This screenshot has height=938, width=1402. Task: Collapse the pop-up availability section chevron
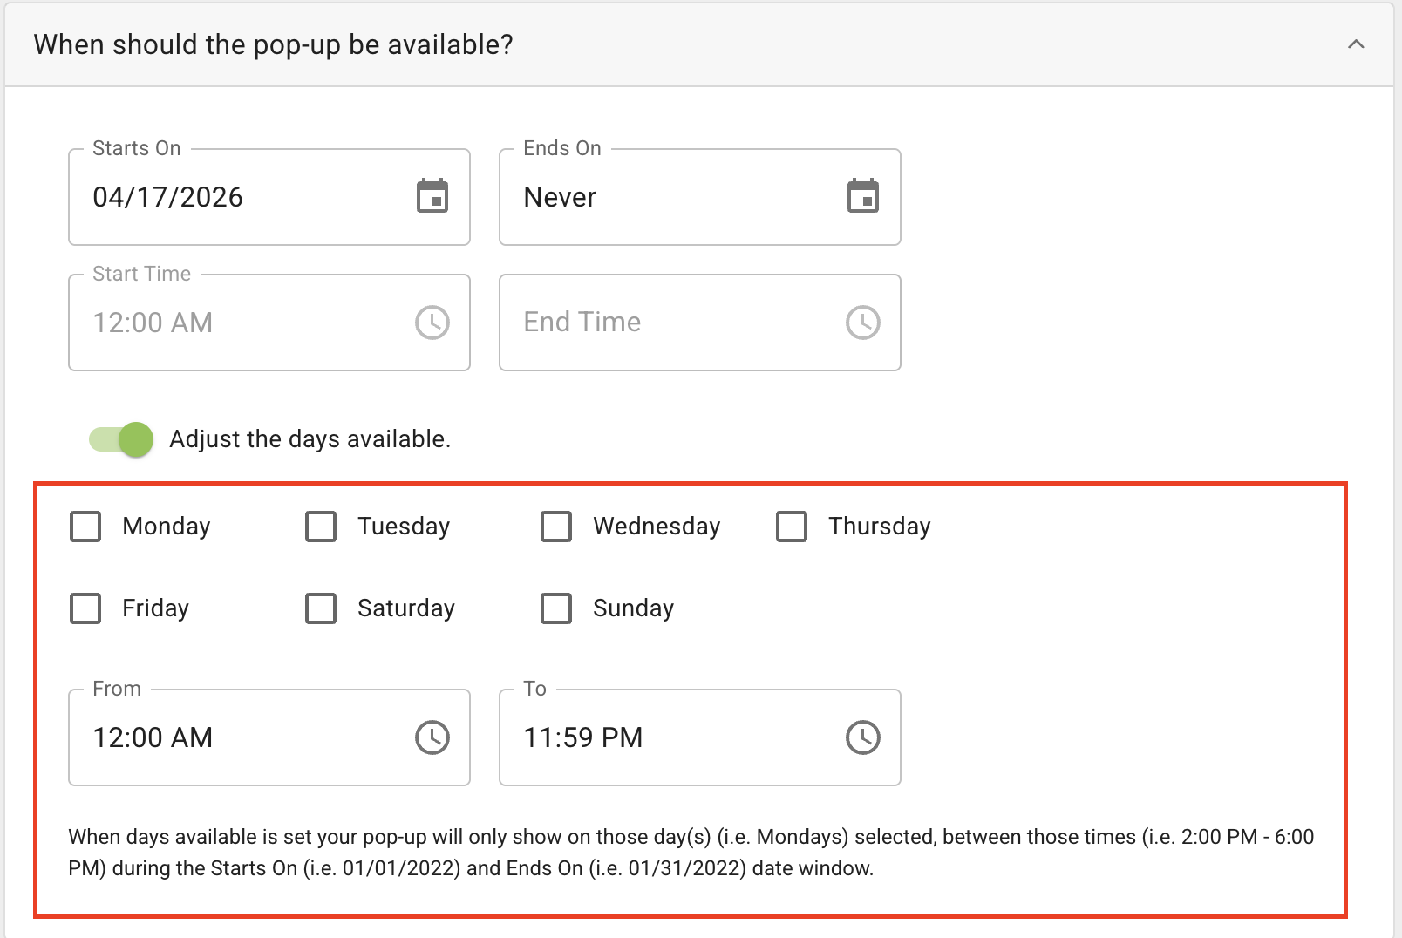click(1356, 44)
